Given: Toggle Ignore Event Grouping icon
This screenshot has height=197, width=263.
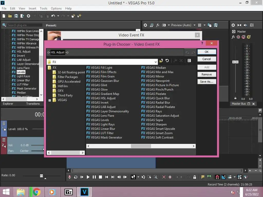Looking at the screenshot, I should click(246, 177).
